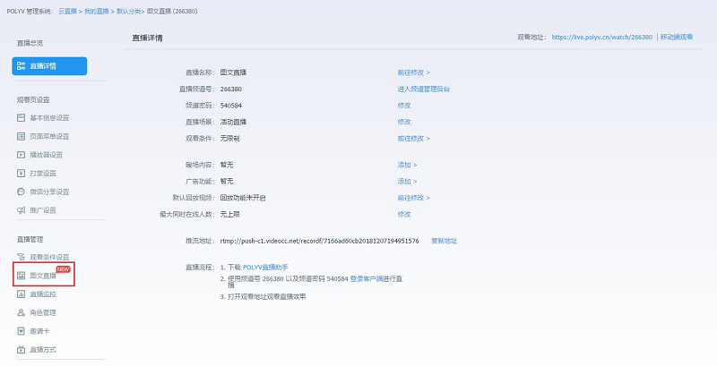The height and width of the screenshot is (366, 717).
Task: Click 移动端观看 link at top right
Action: click(x=683, y=38)
